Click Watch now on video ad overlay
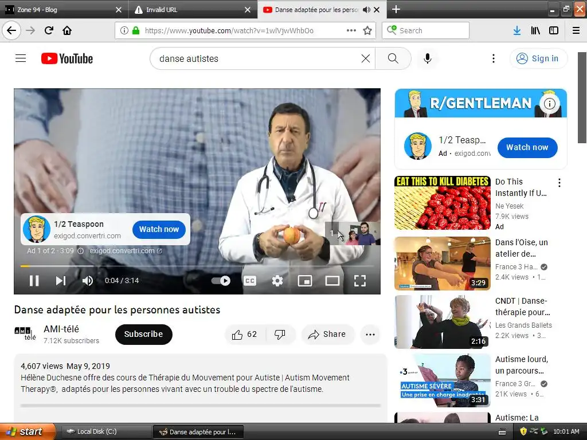Viewport: 587px width, 440px height. tap(159, 229)
